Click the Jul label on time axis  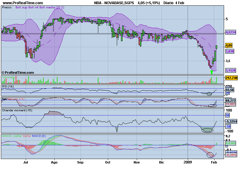pyautogui.click(x=26, y=162)
